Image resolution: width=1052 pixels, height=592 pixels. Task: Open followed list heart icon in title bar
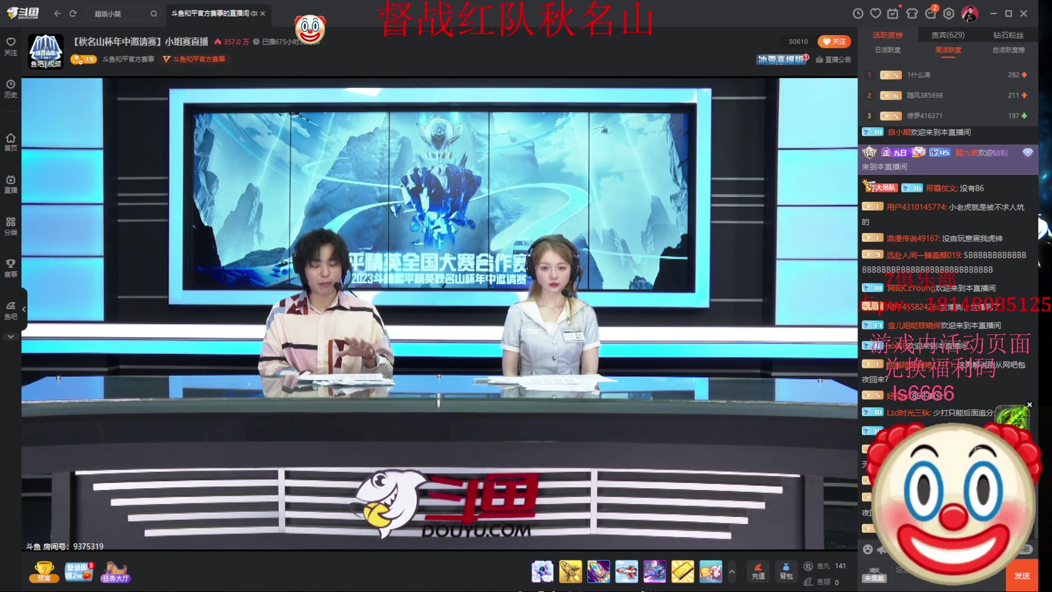coord(876,13)
